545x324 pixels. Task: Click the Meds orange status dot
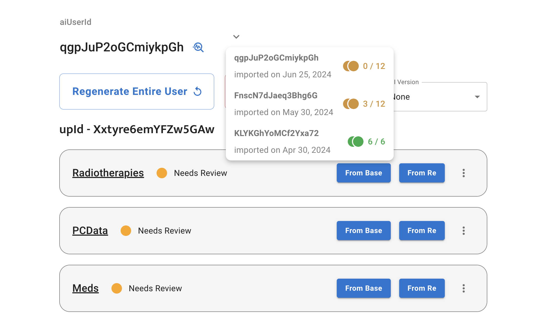(117, 288)
